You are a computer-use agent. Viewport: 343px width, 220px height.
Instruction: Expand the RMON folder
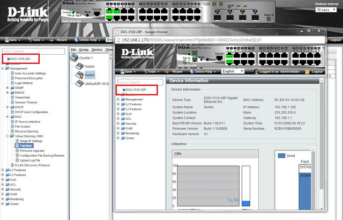pos(8,93)
